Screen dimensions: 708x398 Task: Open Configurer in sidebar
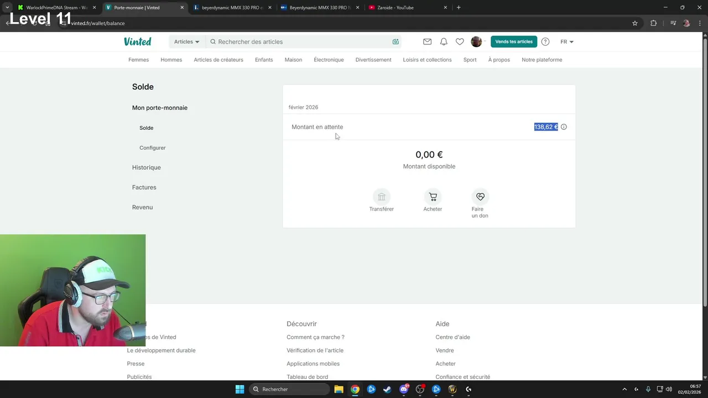(153, 148)
